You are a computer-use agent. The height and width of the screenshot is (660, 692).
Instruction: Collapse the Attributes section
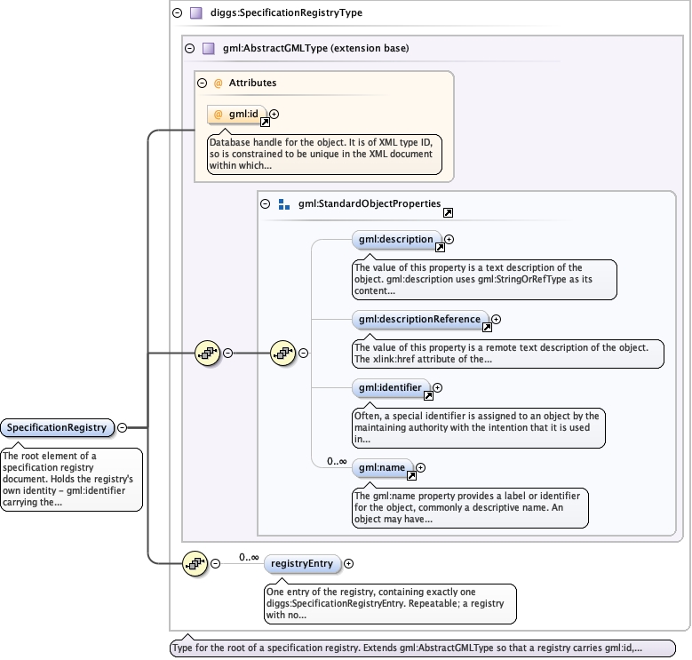[x=203, y=83]
